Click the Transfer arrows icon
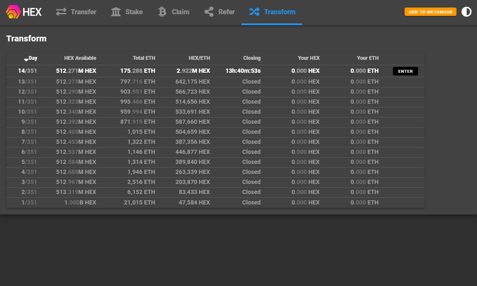Image resolution: width=477 pixels, height=286 pixels. [x=62, y=12]
